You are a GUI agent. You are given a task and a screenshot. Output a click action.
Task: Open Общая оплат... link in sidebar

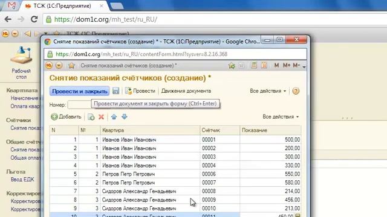coord(25,158)
